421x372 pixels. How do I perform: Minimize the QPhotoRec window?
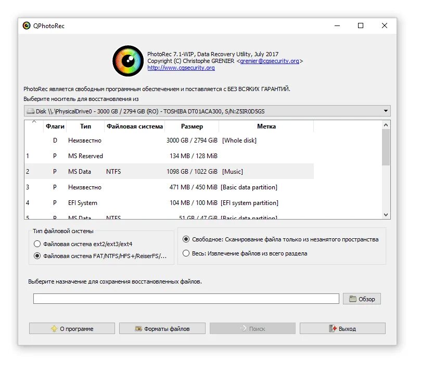[337, 25]
